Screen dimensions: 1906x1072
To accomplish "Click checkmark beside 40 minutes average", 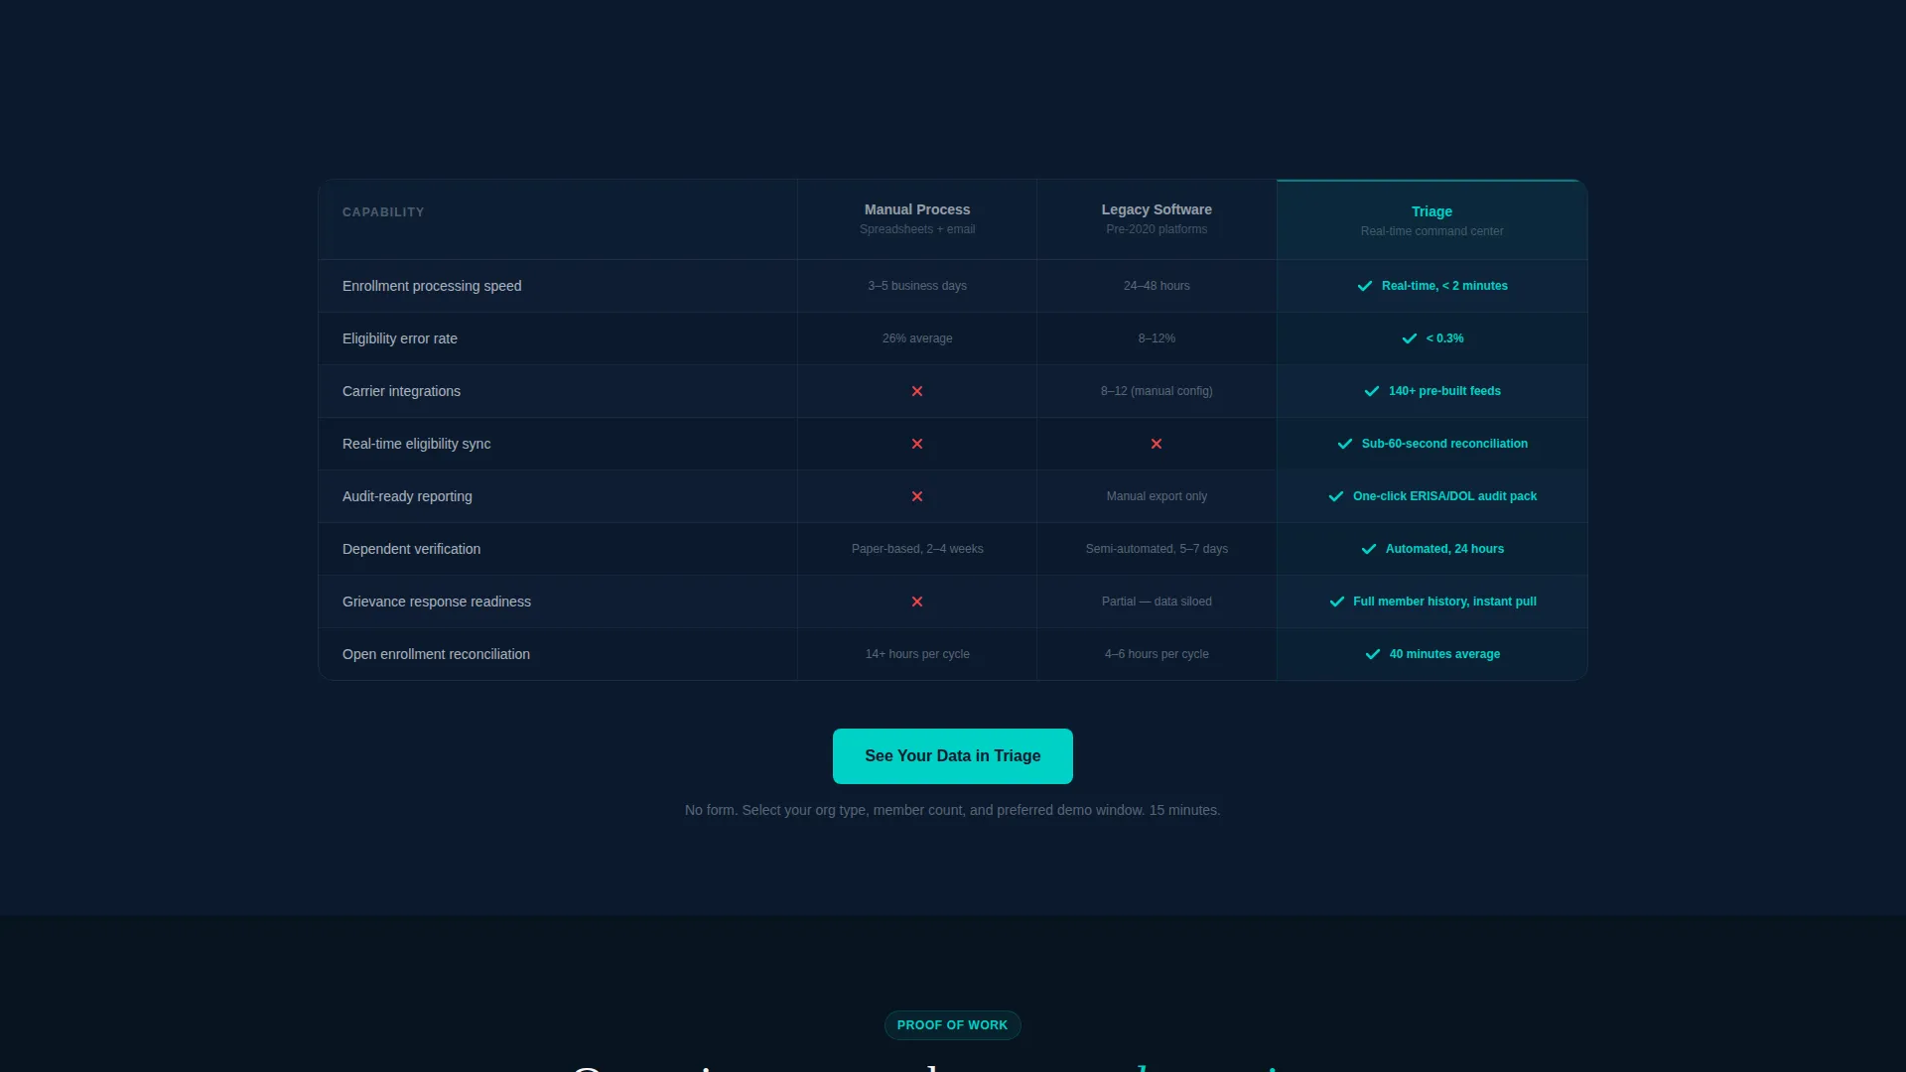I will (1373, 654).
